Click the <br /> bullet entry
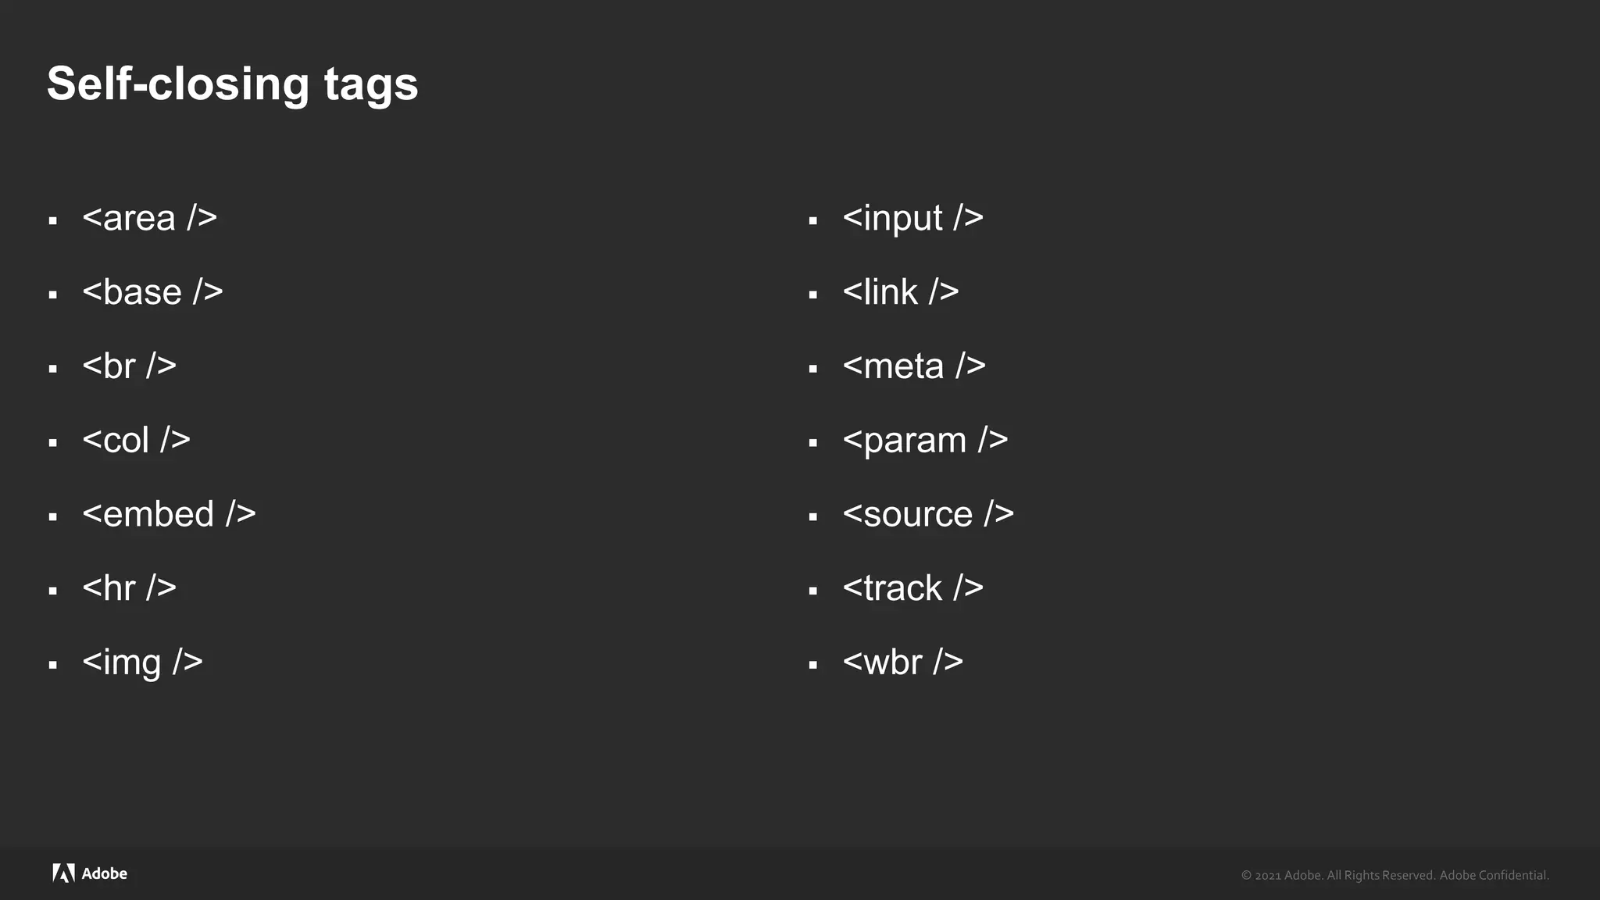 (x=129, y=366)
